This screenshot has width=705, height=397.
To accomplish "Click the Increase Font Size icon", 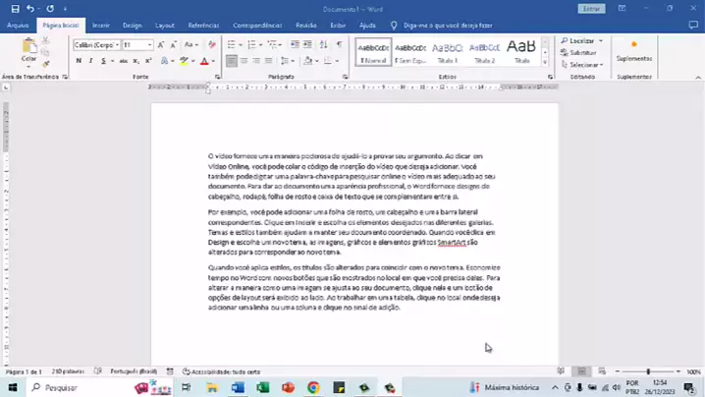I will coord(162,44).
